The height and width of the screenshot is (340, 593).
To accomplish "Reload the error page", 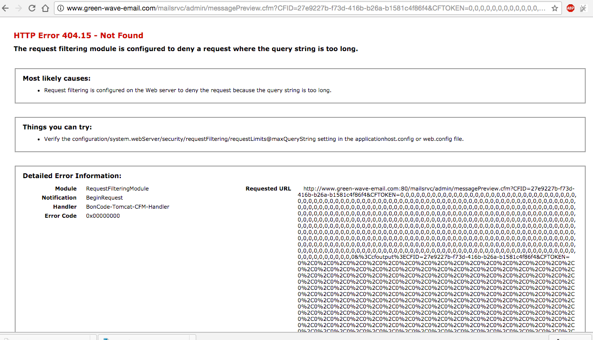I will (32, 8).
